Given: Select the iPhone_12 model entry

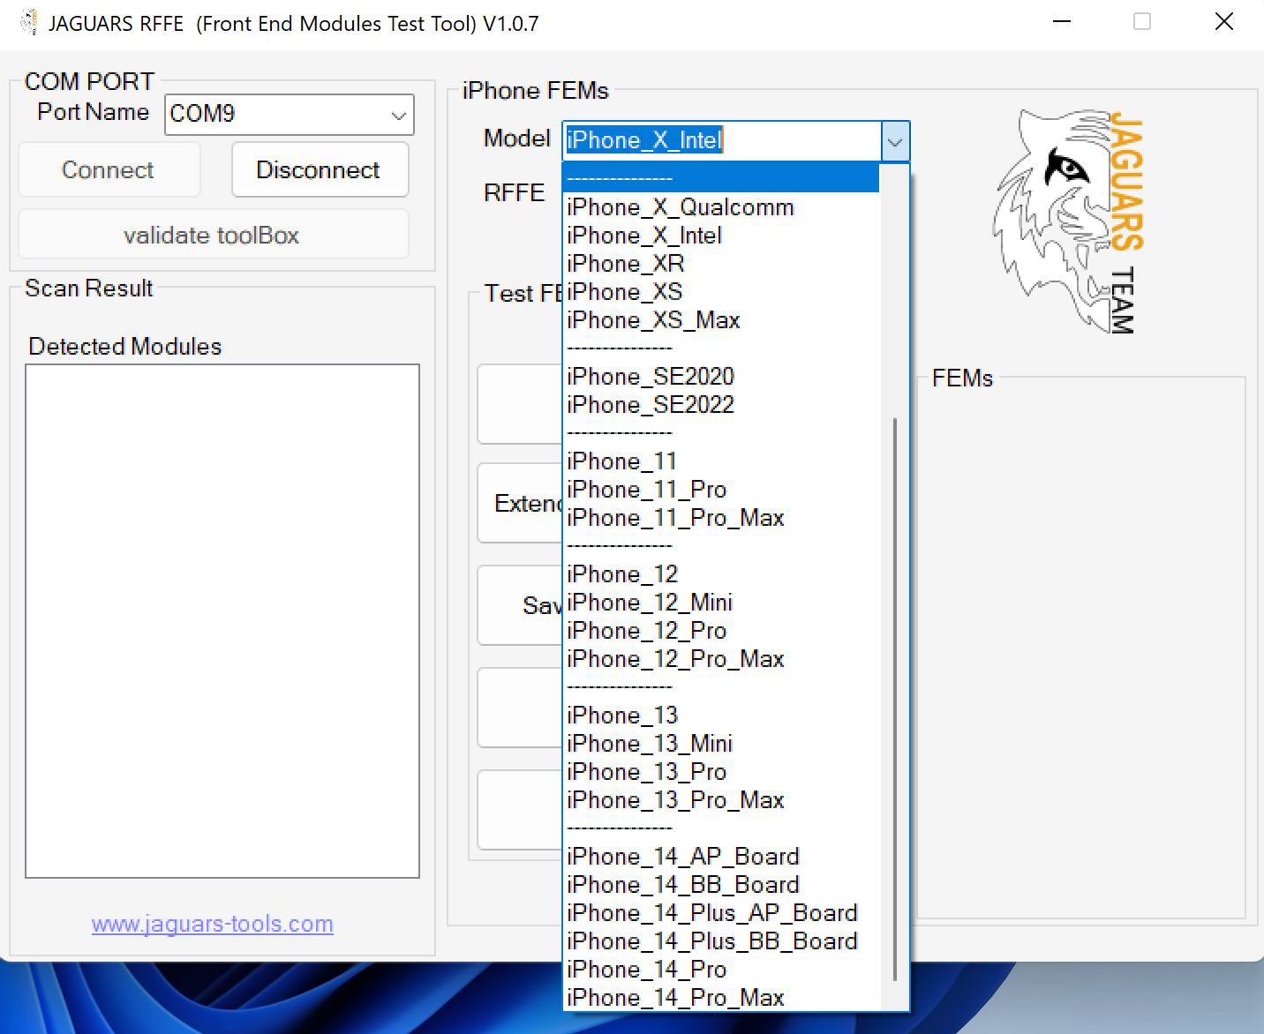Looking at the screenshot, I should [722, 574].
